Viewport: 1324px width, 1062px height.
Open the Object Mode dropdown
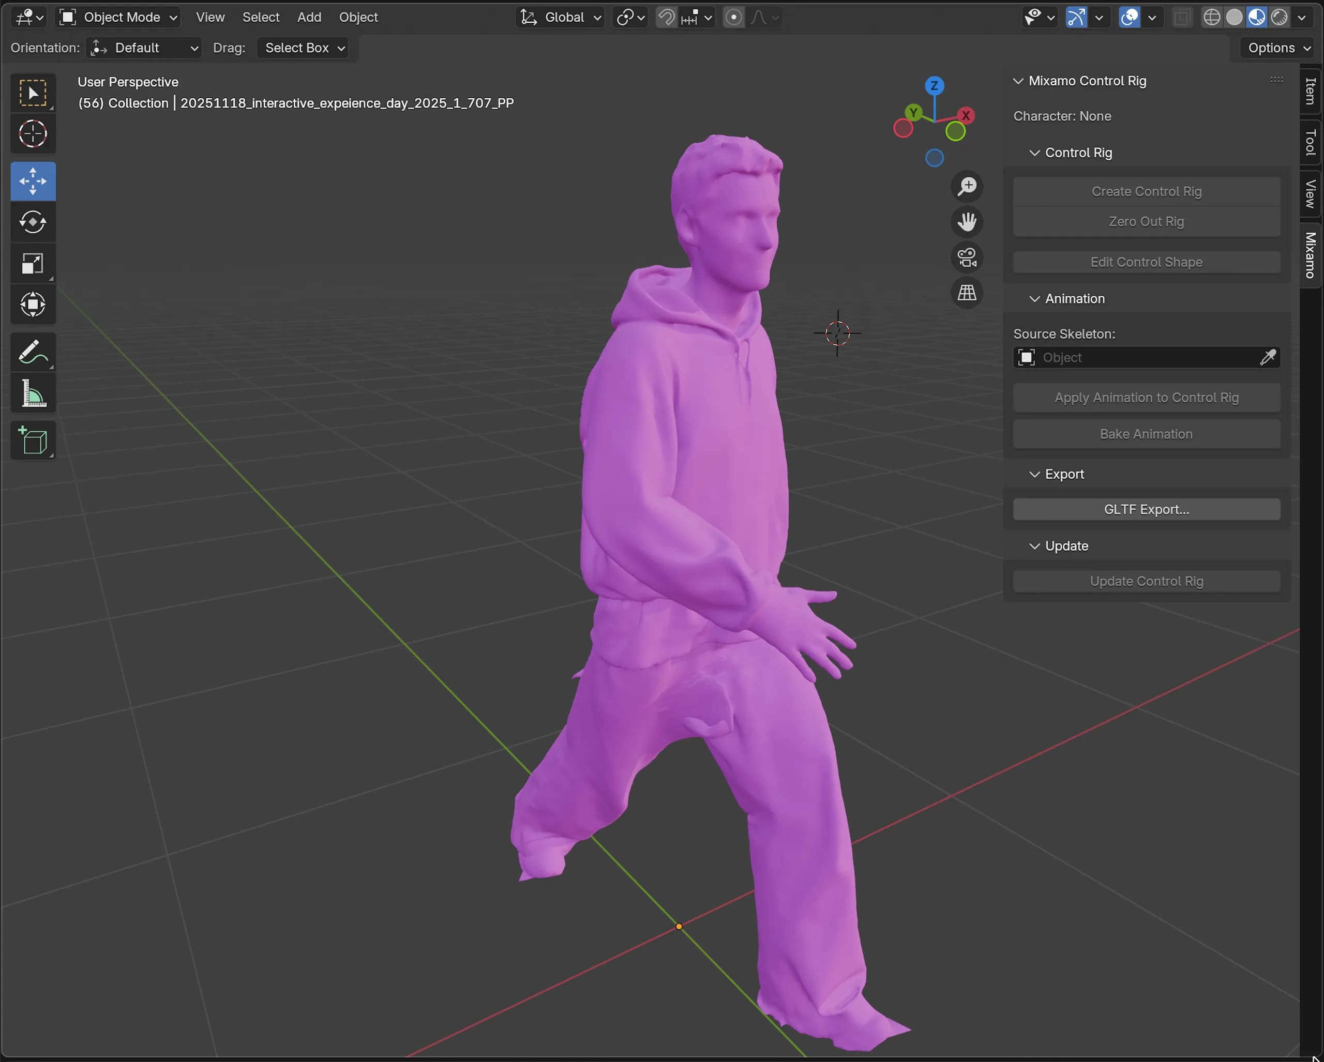(118, 17)
